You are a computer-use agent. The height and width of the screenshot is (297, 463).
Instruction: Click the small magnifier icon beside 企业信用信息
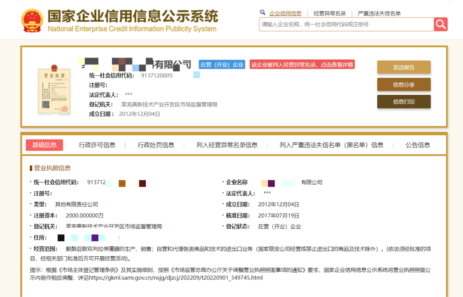coord(262,13)
